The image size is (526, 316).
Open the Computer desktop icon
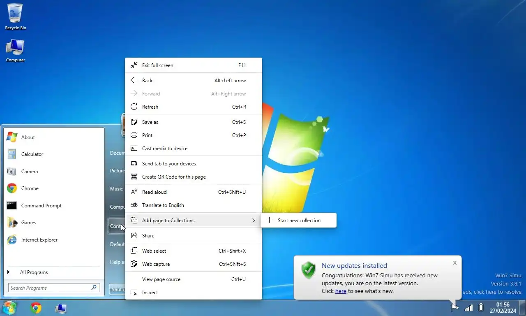click(15, 51)
